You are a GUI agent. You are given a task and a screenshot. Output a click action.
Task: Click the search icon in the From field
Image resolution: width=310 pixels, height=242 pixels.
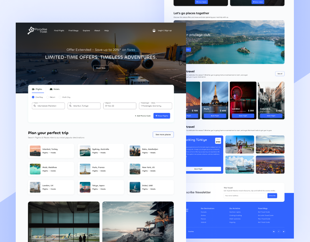point(35,106)
